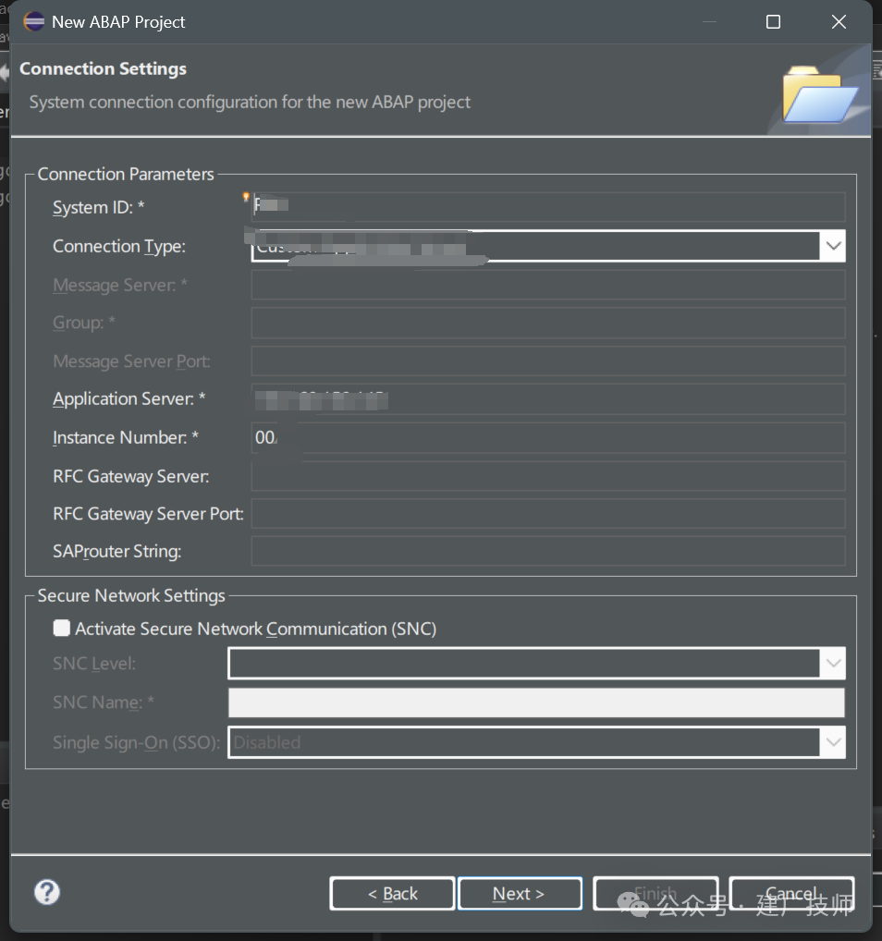
Task: Click the help question mark icon
Action: click(x=47, y=892)
